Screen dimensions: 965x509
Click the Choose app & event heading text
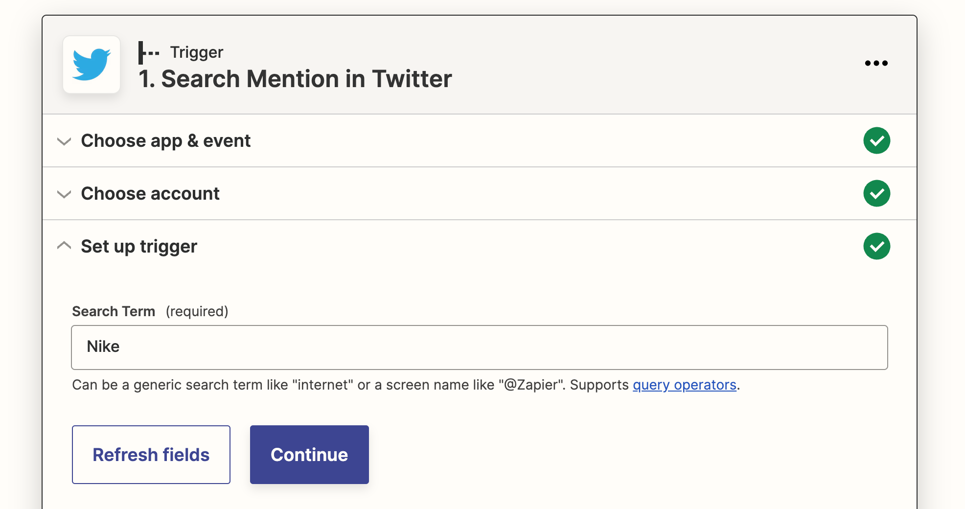coord(166,141)
